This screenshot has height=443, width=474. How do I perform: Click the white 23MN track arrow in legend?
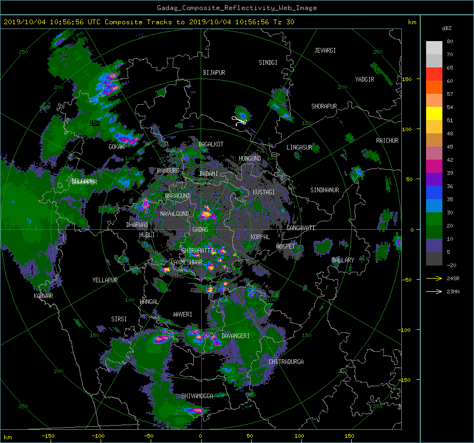click(434, 291)
